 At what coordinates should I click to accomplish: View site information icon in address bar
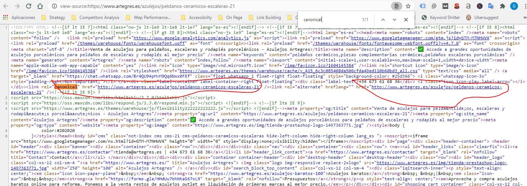coord(54,6)
